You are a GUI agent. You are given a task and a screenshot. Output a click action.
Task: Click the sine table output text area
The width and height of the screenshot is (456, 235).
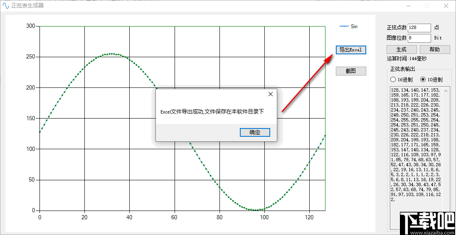pyautogui.click(x=417, y=158)
